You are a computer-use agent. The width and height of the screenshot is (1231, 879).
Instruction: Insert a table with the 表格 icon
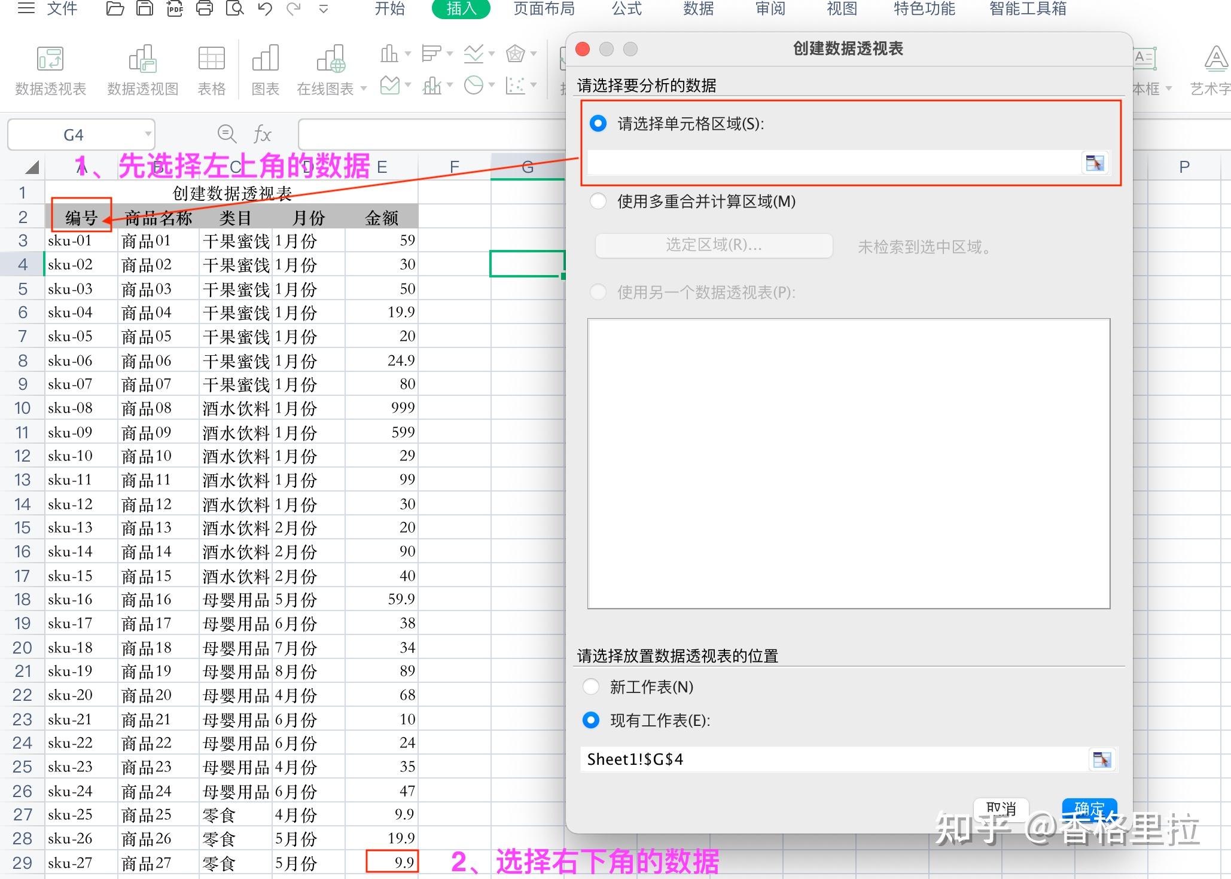click(x=211, y=66)
